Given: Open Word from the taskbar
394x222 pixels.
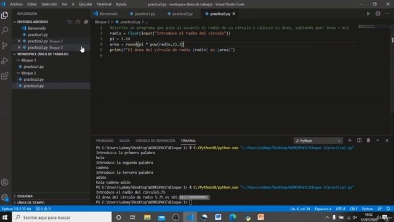Looking at the screenshot, I should (x=218, y=217).
